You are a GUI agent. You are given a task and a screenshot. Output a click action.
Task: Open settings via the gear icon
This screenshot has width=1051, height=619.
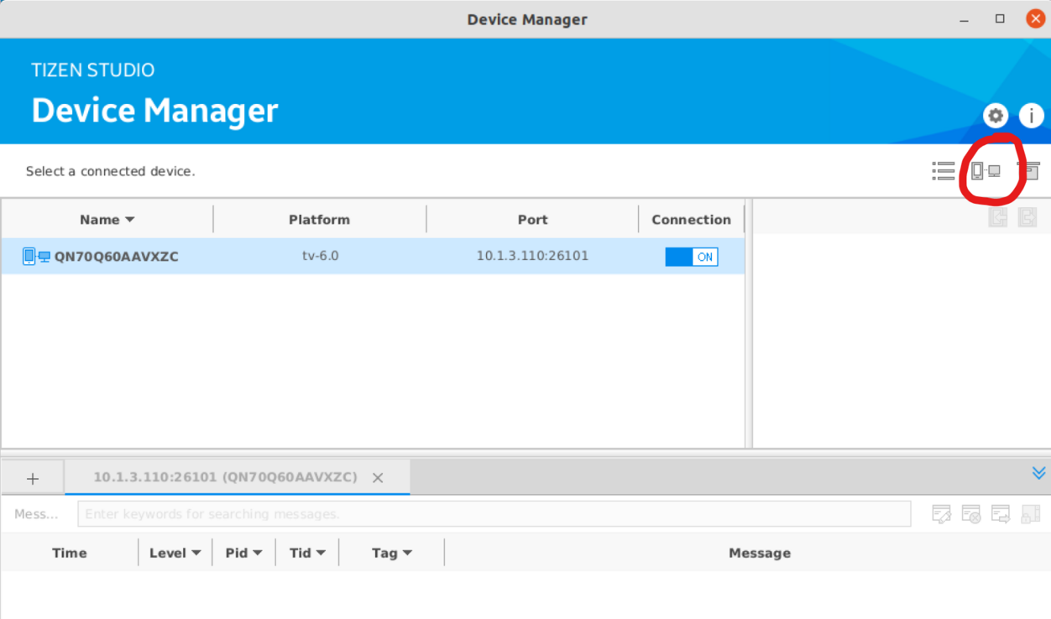point(996,116)
